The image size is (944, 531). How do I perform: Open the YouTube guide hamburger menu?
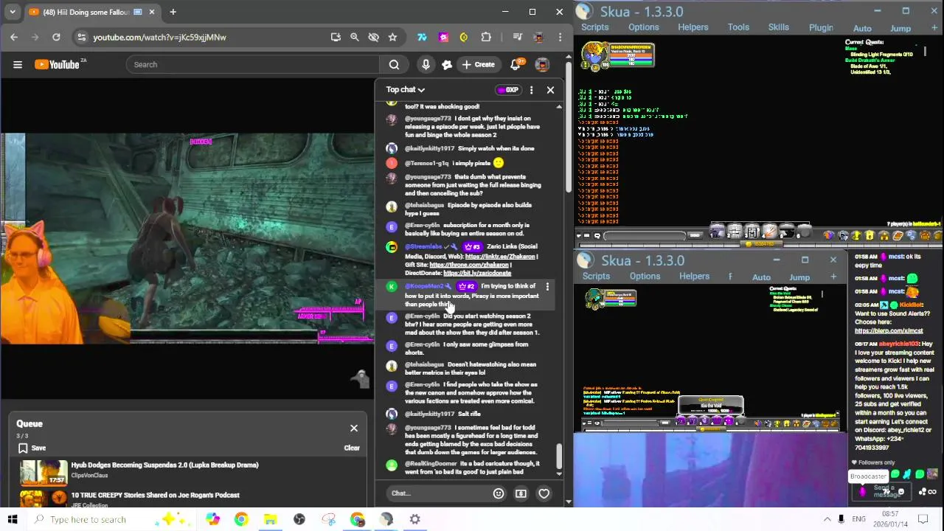[x=18, y=64]
